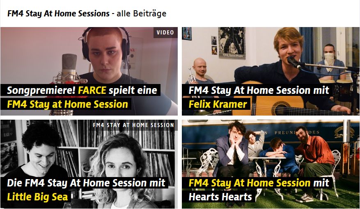Click 'FM4 Stay at Home Session' yellow subtitle
Viewport: 360px width, 209px height.
(x=67, y=104)
